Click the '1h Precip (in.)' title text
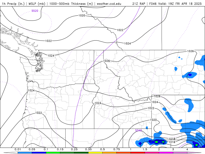205x154 pixels. tap(13, 4)
